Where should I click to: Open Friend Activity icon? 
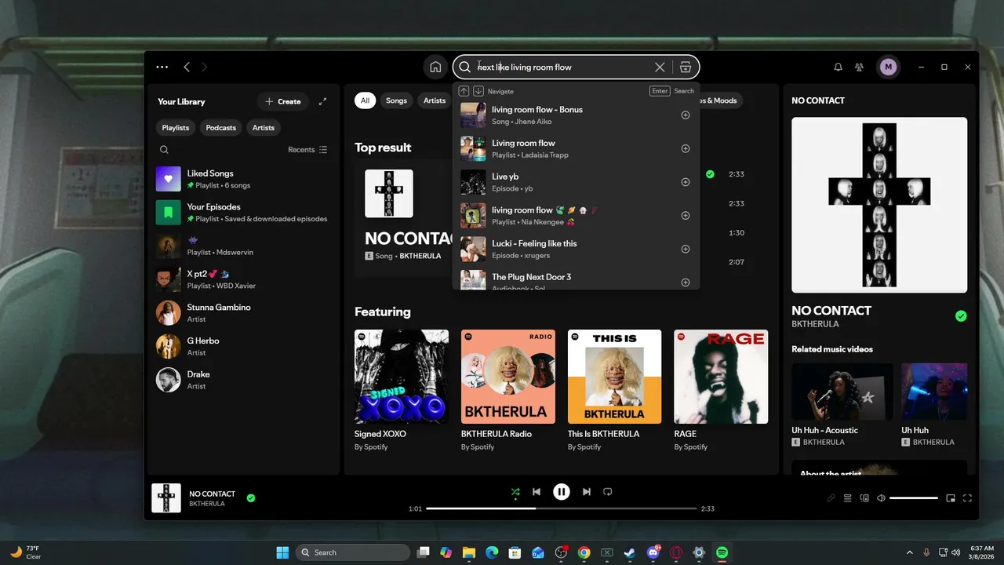pos(860,67)
